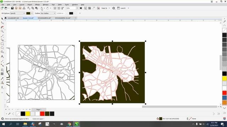Select the Polygon tool
Screen dimensions: 227x127
2,52
